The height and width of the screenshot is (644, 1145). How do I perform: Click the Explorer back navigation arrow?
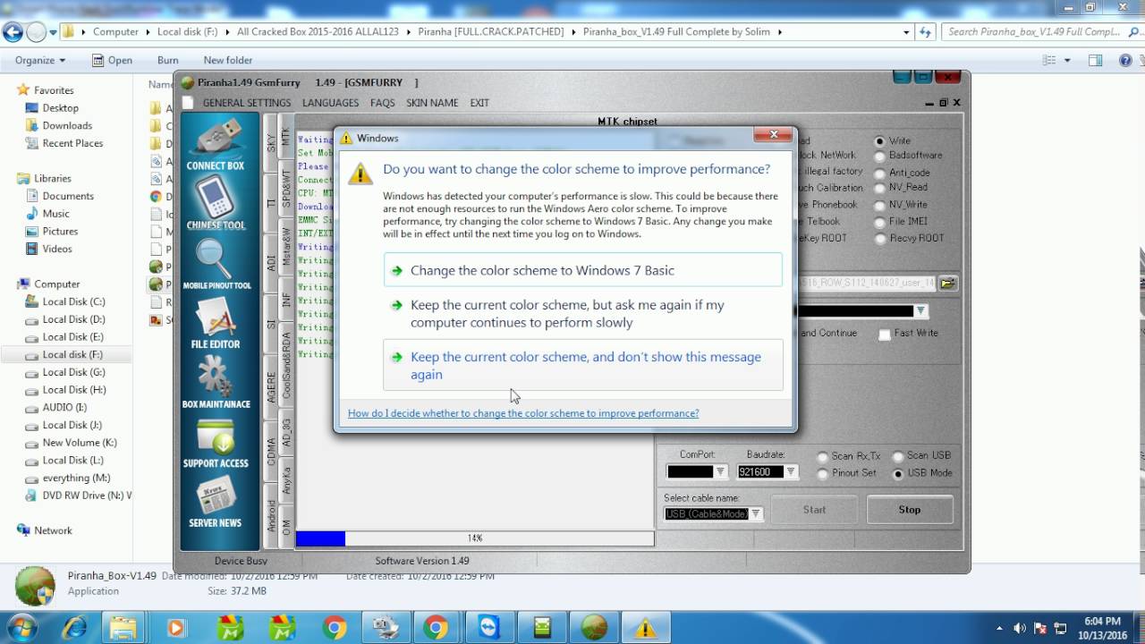click(x=13, y=32)
